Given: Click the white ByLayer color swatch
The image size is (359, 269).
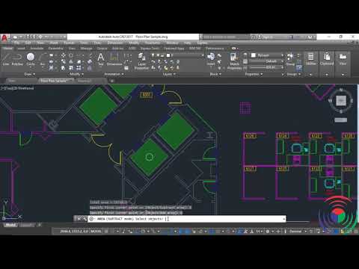Looking at the screenshot, I should coord(254,55).
